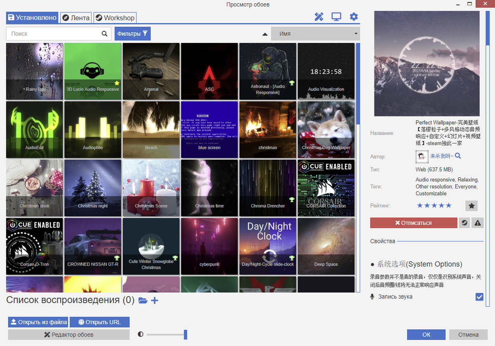Click the microphone icon beside Запись звука
This screenshot has width=495, height=346.
pos(372,297)
